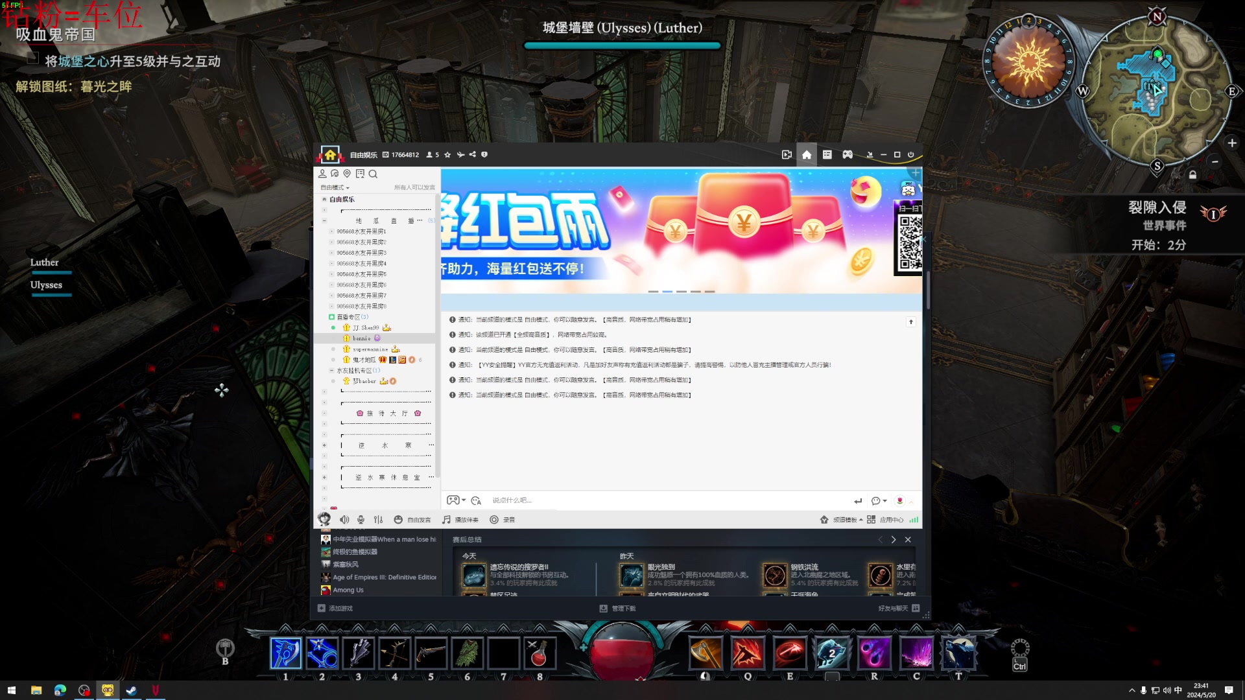The height and width of the screenshot is (700, 1245).
Task: Expand the 逆水寒 channel group
Action: pos(324,445)
